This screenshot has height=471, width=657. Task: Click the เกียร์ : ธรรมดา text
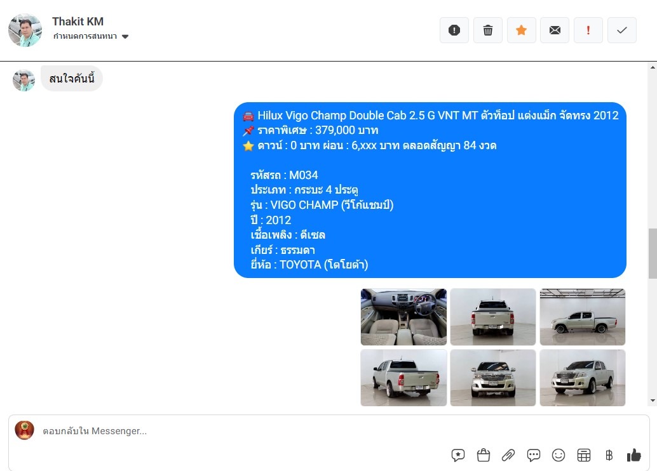pyautogui.click(x=283, y=250)
